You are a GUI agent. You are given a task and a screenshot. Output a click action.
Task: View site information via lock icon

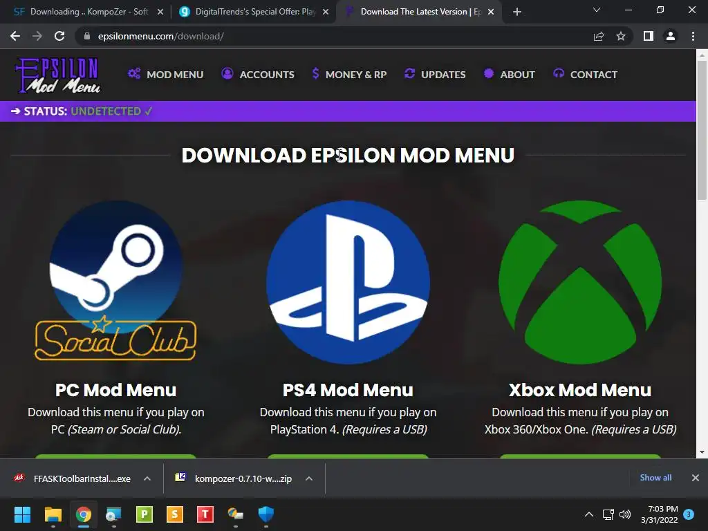tap(87, 36)
